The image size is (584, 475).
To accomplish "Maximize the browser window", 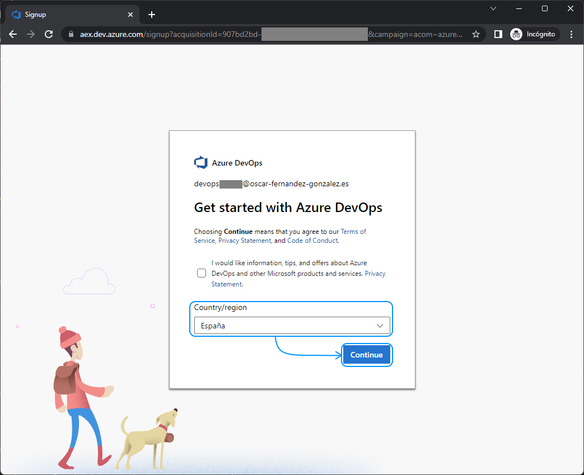I will pyautogui.click(x=544, y=8).
